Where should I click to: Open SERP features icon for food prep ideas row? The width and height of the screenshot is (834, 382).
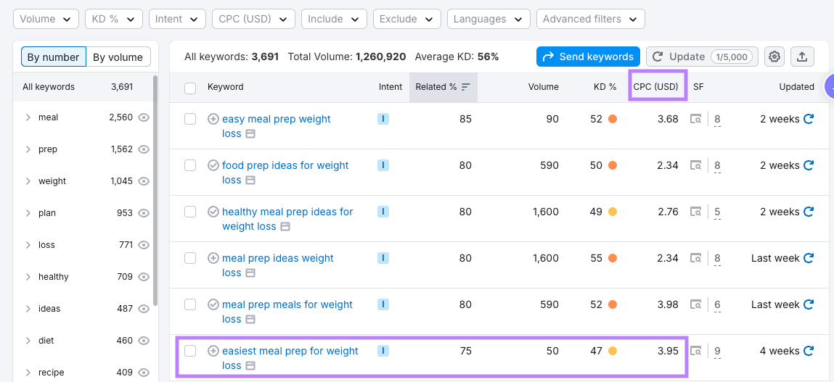696,165
